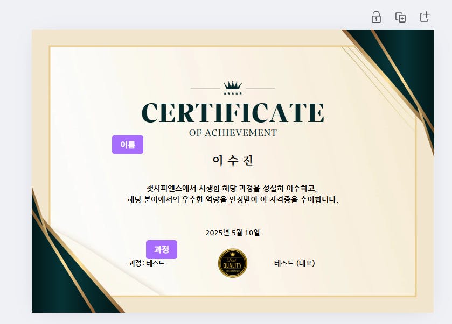Image resolution: width=452 pixels, height=324 pixels.
Task: Select the line starting 챗사피엔스에서 시행한
Action: [232, 188]
